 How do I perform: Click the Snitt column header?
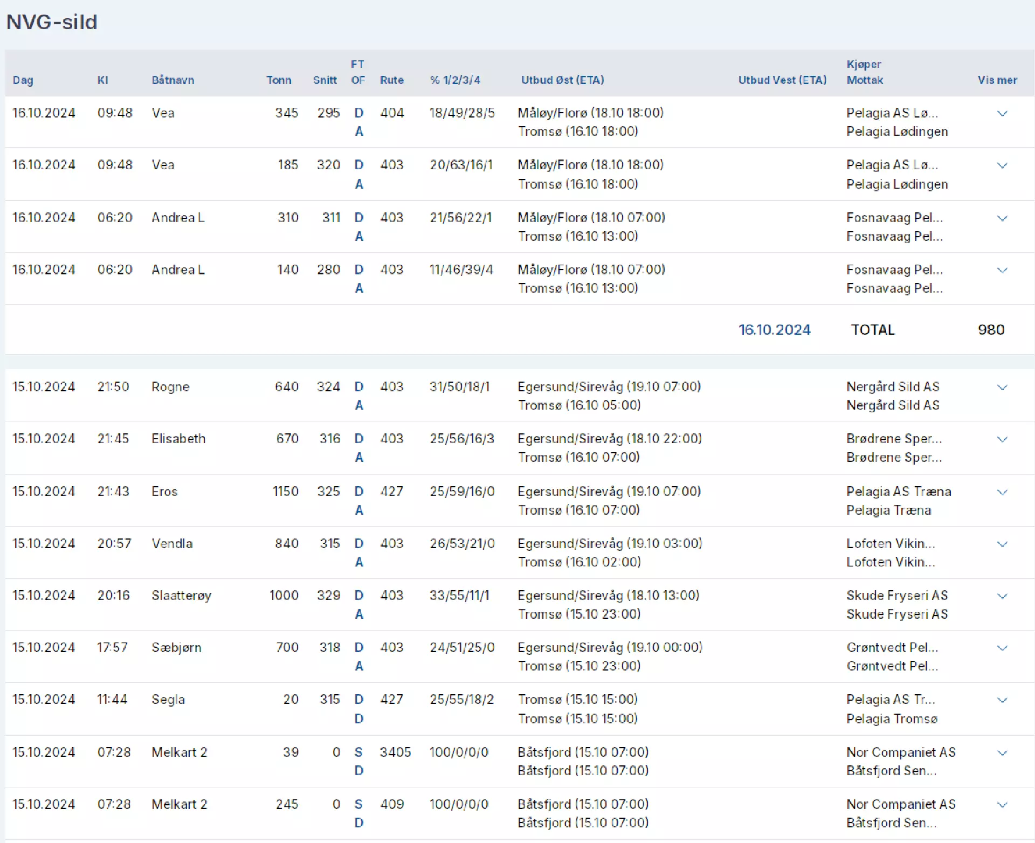325,80
